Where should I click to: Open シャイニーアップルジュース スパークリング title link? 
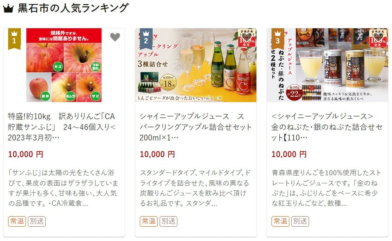tap(196, 127)
